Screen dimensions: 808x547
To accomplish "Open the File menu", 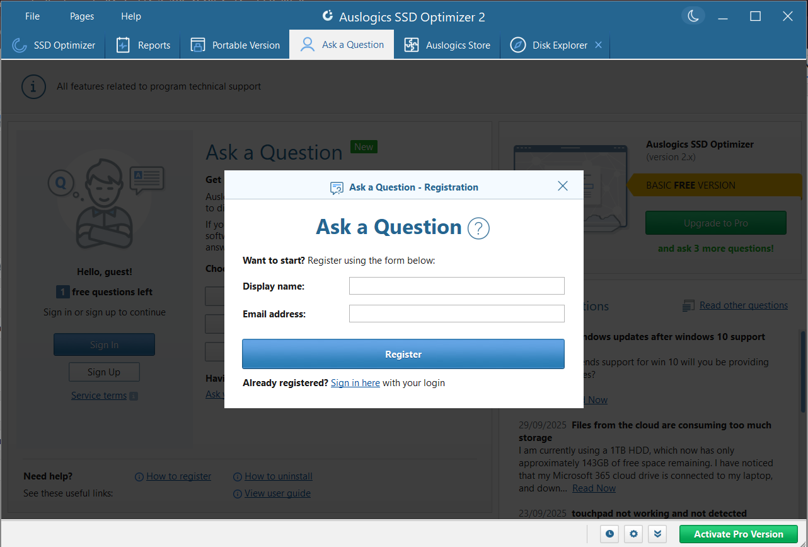I will [x=32, y=16].
